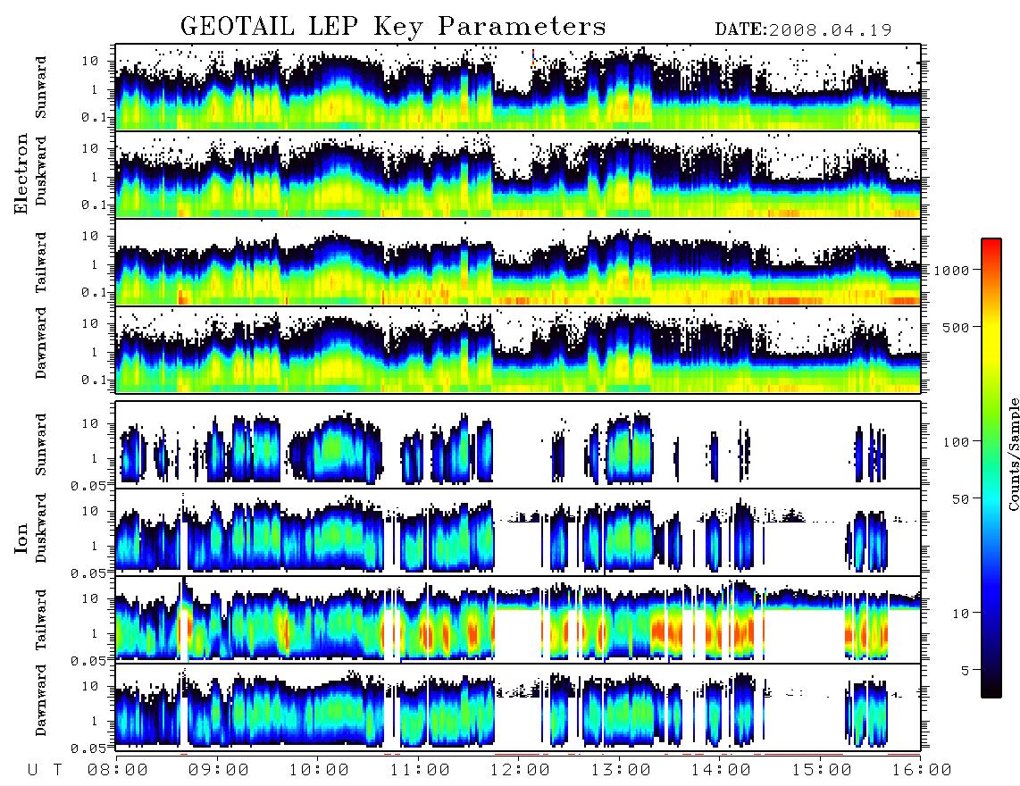Click the 08:00 time axis label
1020x786 pixels.
118,770
